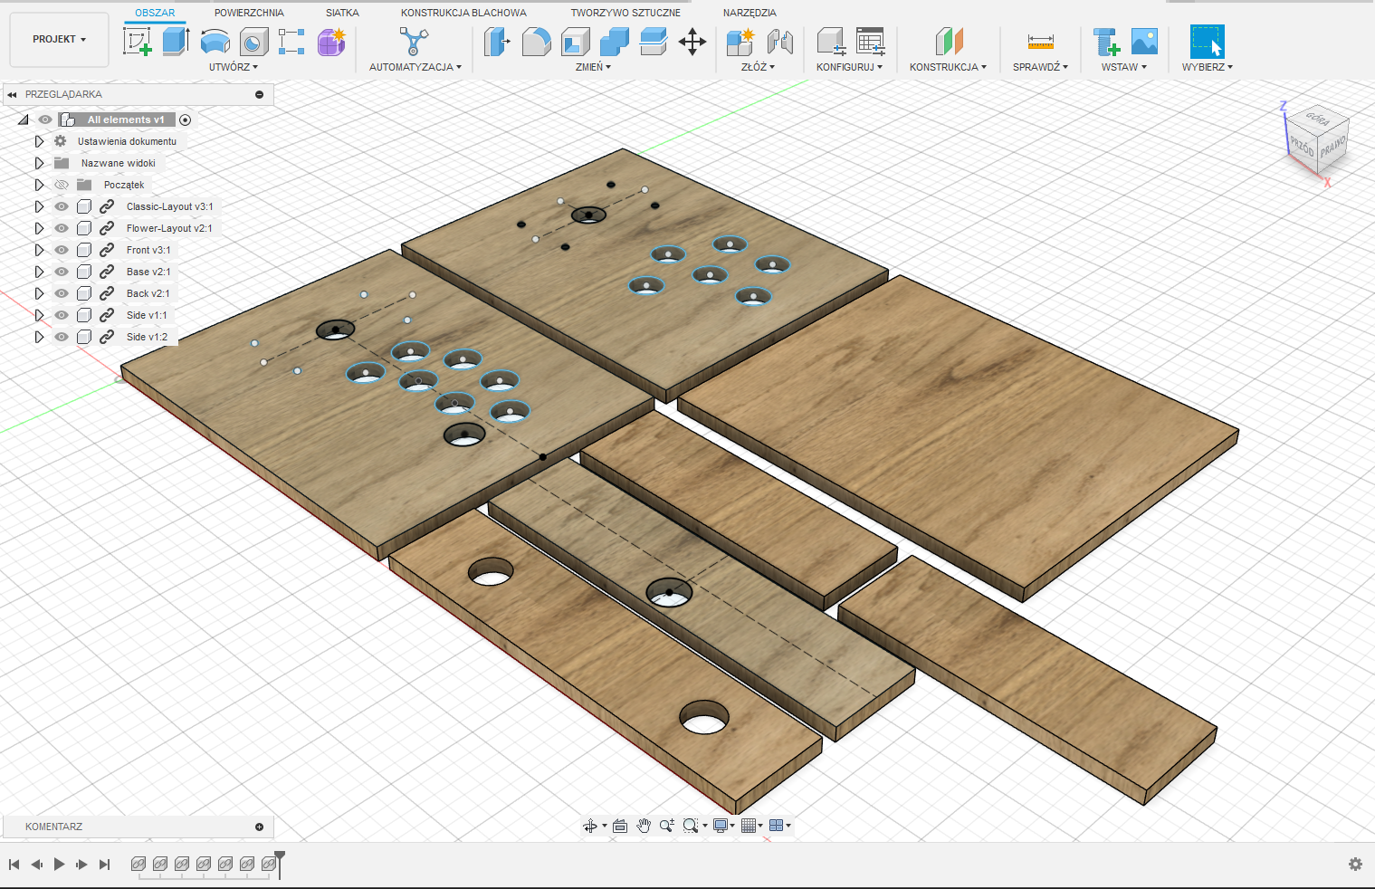Image resolution: width=1375 pixels, height=889 pixels.
Task: Open the KONSTRUKCJA BLACHOWA tab
Action: tap(463, 13)
